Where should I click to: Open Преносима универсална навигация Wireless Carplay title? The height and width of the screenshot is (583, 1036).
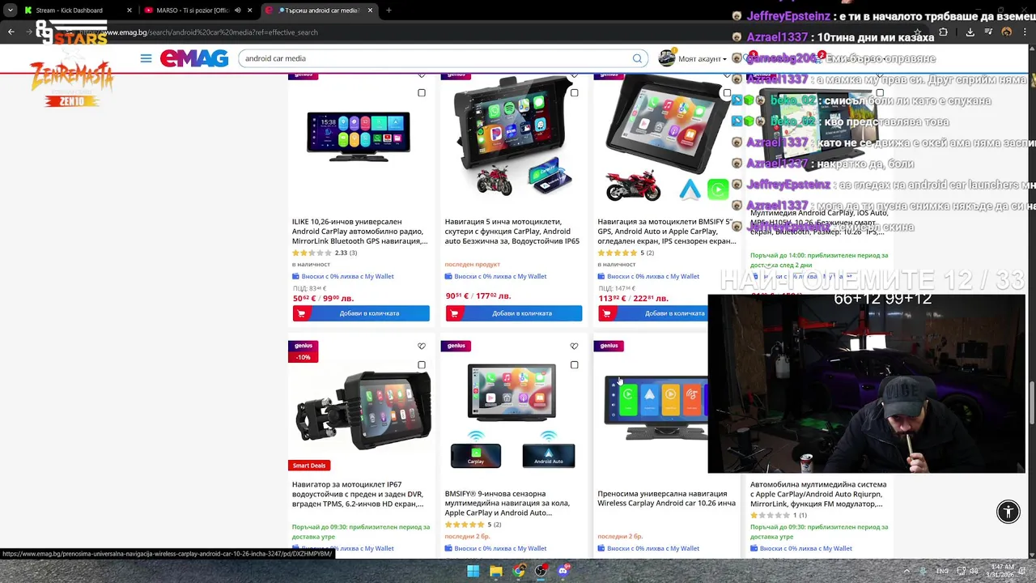point(666,498)
